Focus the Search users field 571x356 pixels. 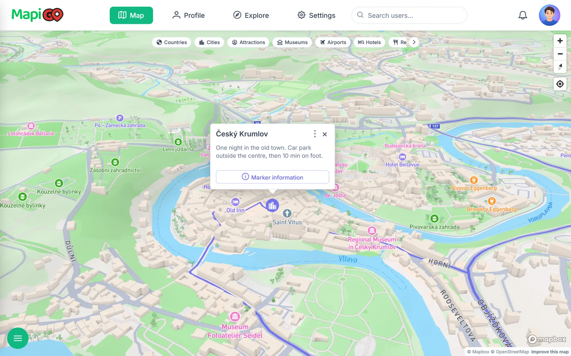coord(409,15)
